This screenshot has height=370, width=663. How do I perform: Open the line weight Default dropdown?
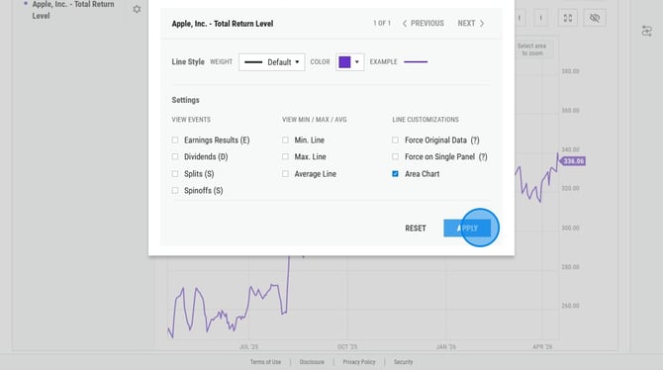pos(271,62)
